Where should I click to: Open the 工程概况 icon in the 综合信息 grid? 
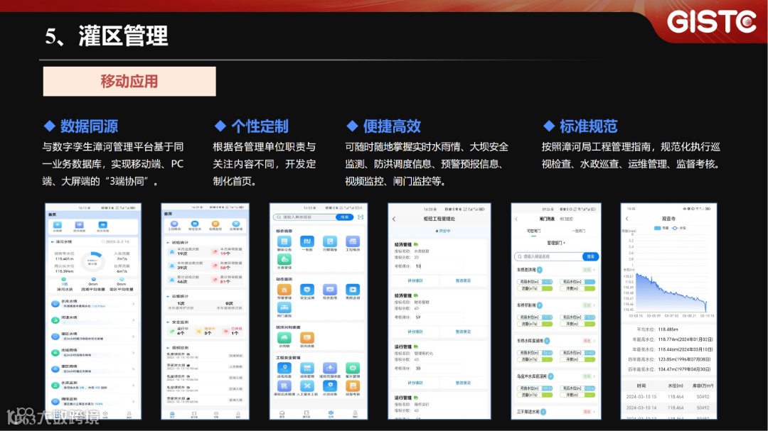click(x=353, y=241)
